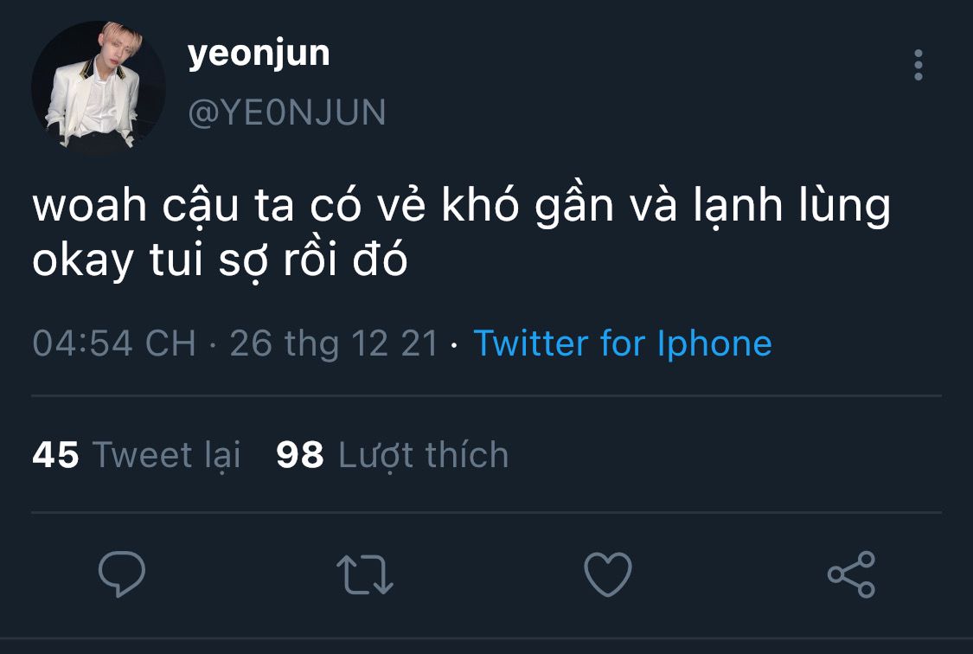Like the tweet with the heart icon
Screen dimensions: 973x654
[x=608, y=574]
